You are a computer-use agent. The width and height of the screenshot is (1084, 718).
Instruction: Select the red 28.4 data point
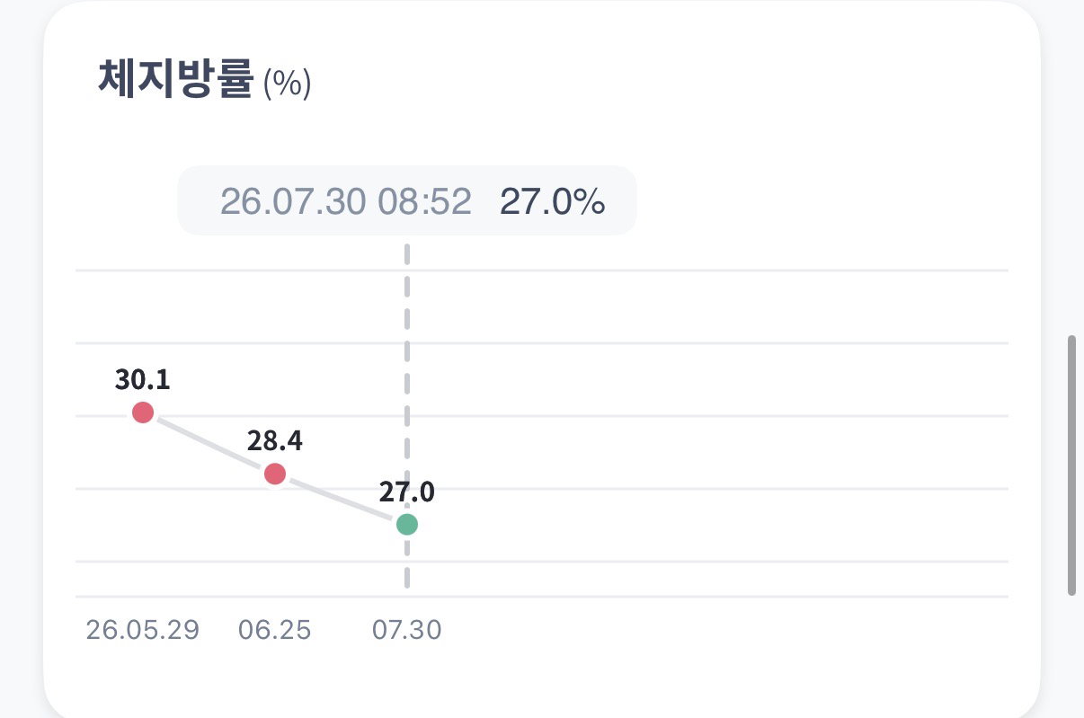[x=275, y=474]
